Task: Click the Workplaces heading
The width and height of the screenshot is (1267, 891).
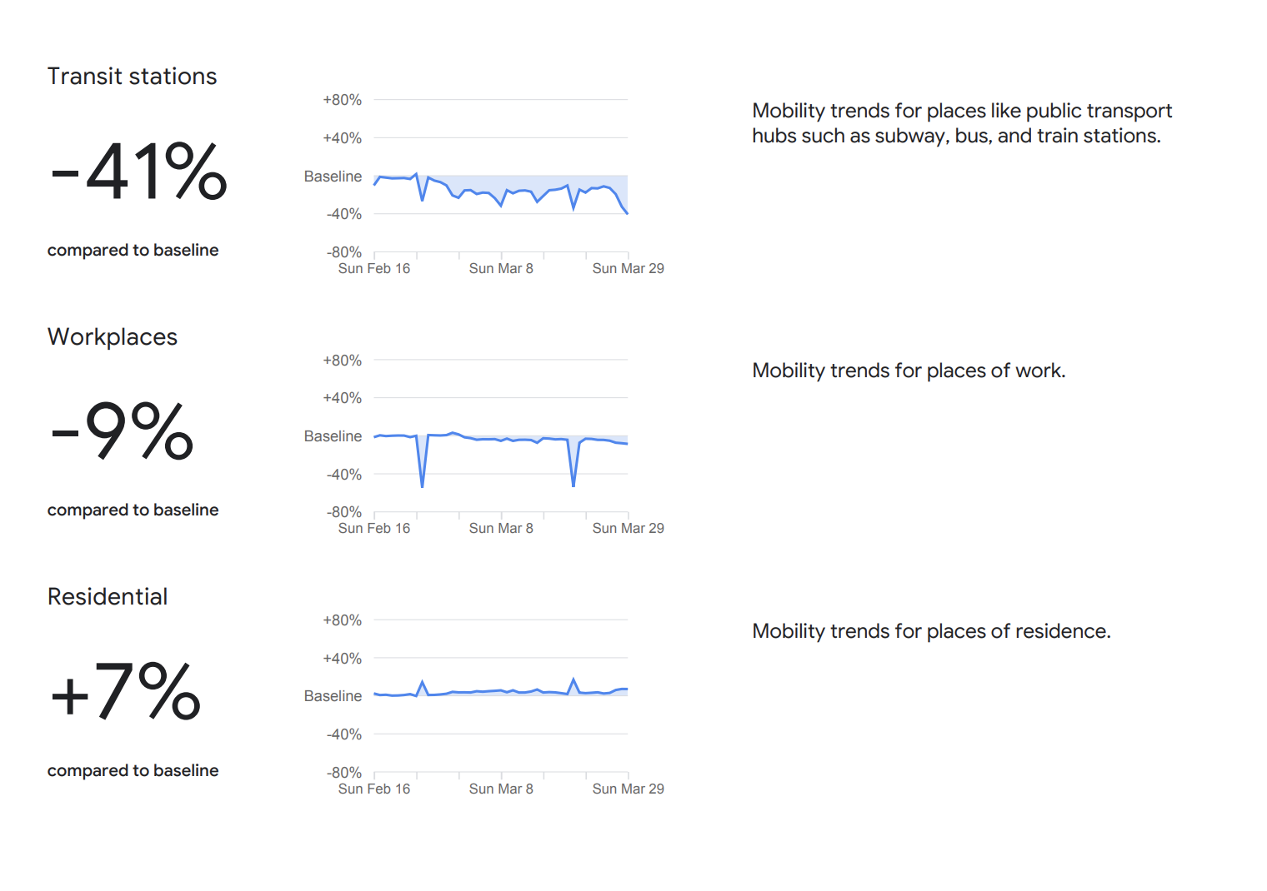Action: point(113,336)
